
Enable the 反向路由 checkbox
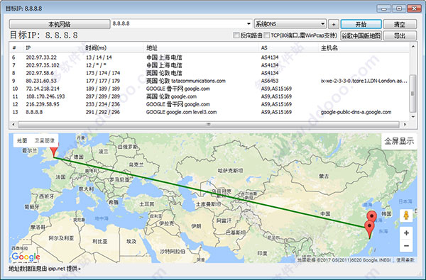pyautogui.click(x=236, y=35)
